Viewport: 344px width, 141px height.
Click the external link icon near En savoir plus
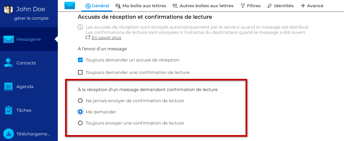[88, 37]
